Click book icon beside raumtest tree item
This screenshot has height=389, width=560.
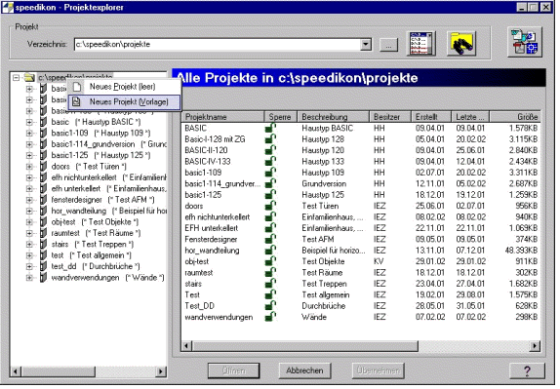tap(43, 233)
